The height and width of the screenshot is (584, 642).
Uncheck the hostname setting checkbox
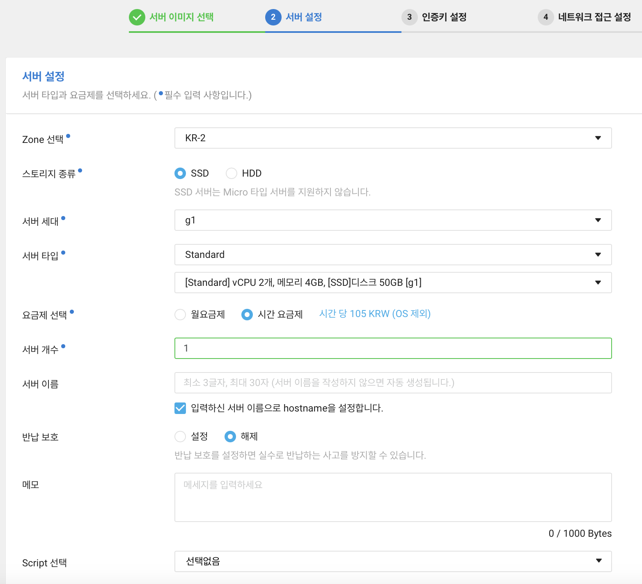180,408
